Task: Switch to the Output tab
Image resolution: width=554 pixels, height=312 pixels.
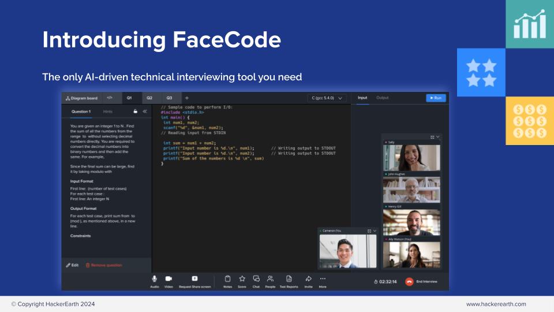Action: 382,98
